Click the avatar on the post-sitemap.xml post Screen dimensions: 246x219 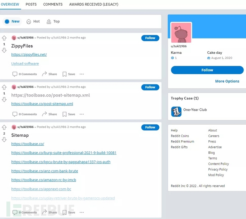(14, 87)
